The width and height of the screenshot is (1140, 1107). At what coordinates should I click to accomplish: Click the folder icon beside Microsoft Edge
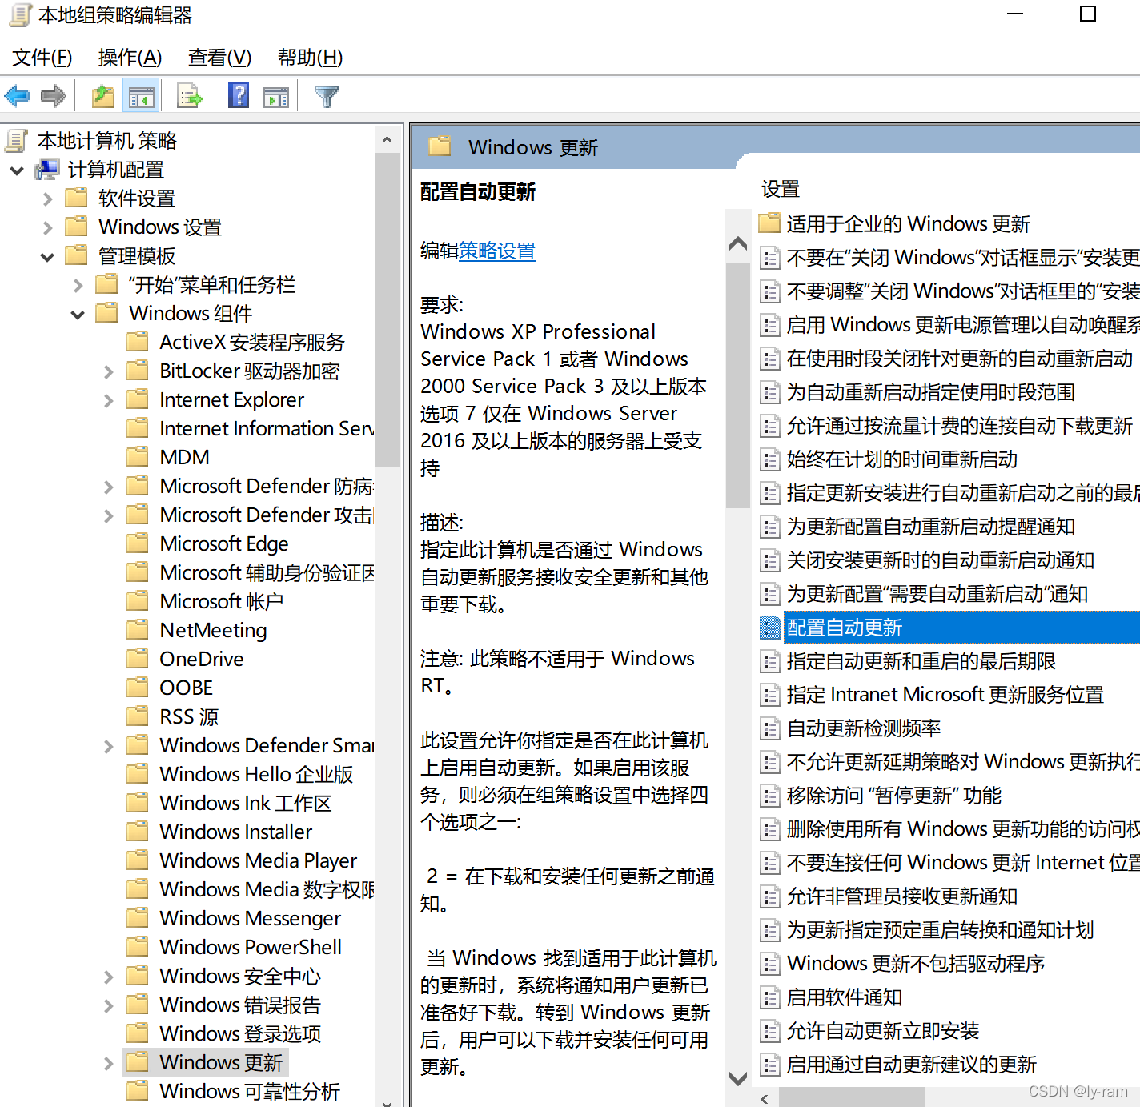tap(138, 543)
